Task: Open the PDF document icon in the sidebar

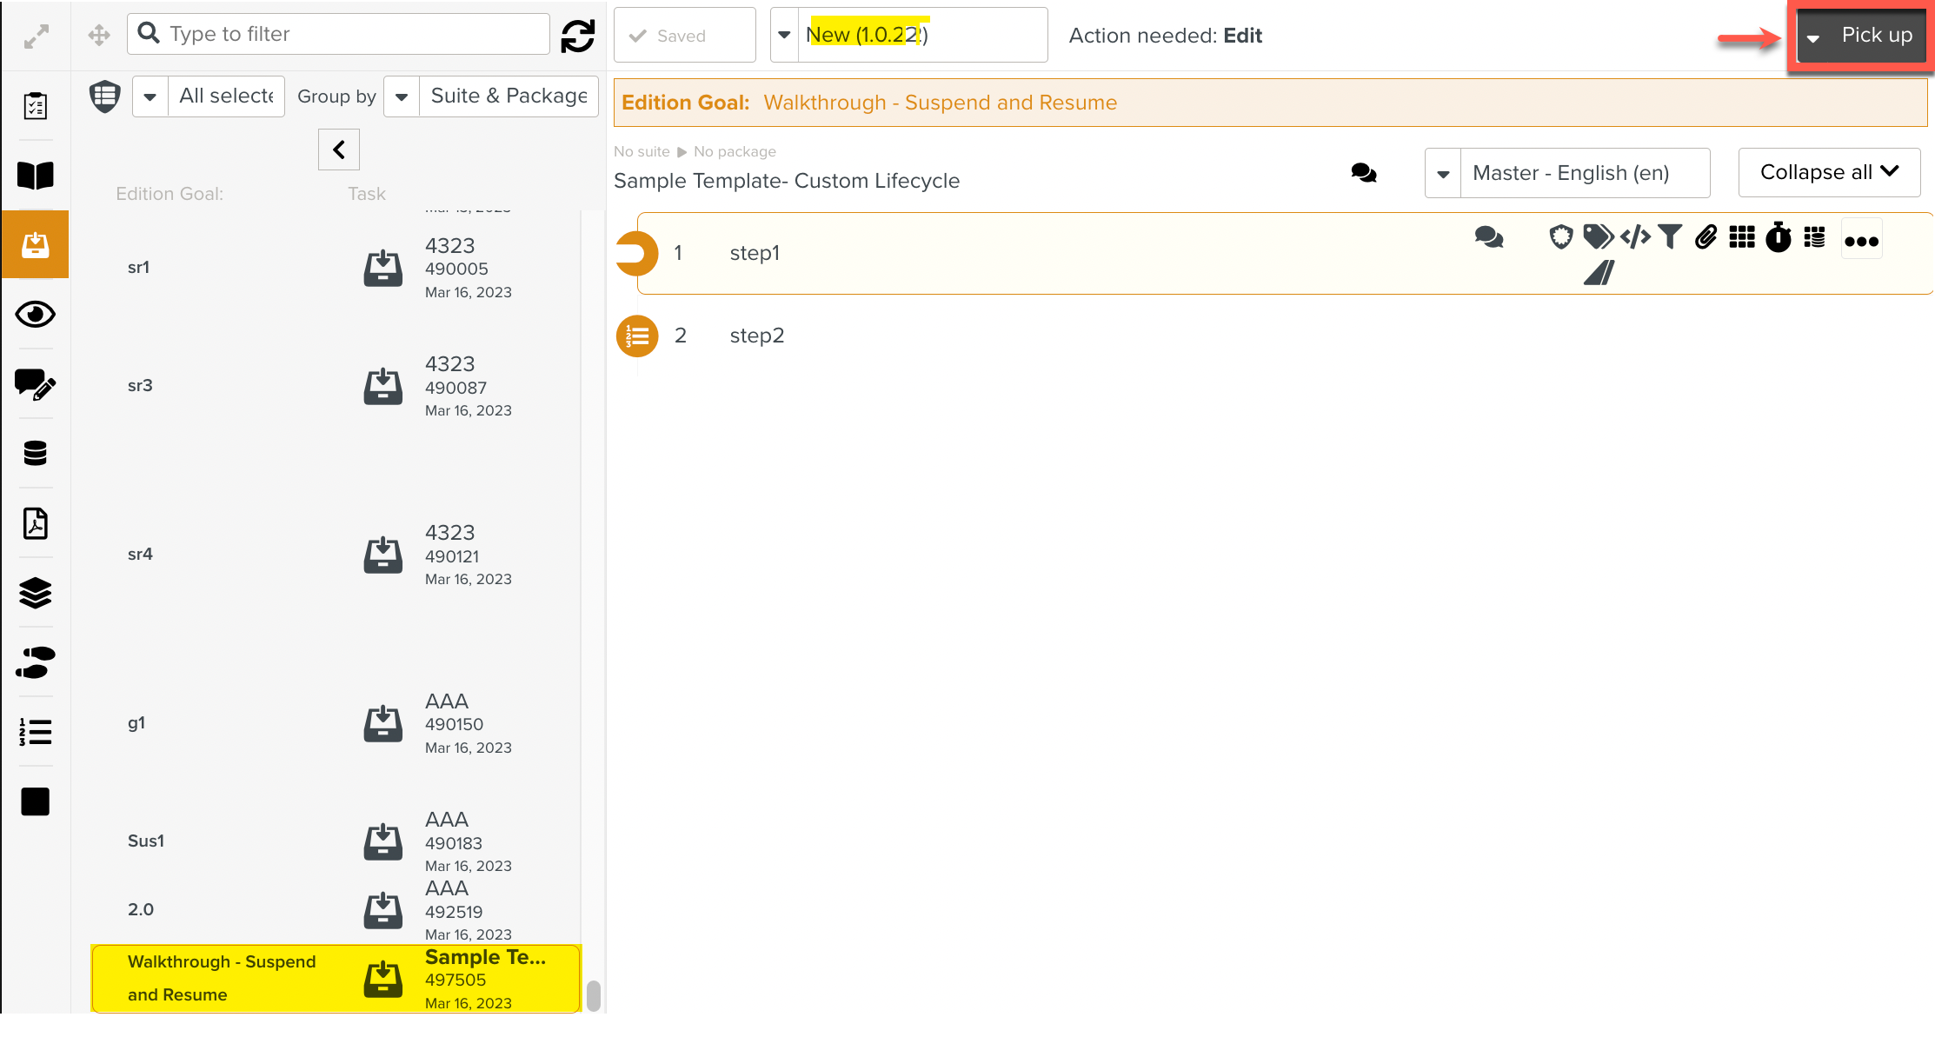Action: (x=35, y=523)
